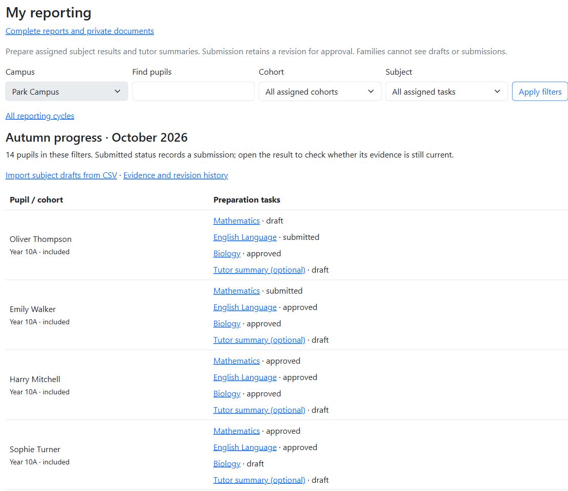Open Evidence and revision history link

click(176, 175)
